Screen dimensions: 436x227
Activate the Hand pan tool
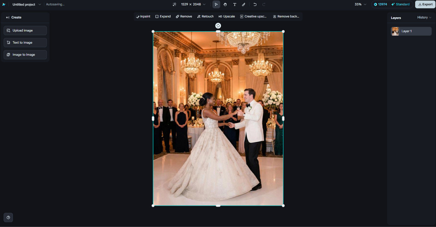point(225,4)
